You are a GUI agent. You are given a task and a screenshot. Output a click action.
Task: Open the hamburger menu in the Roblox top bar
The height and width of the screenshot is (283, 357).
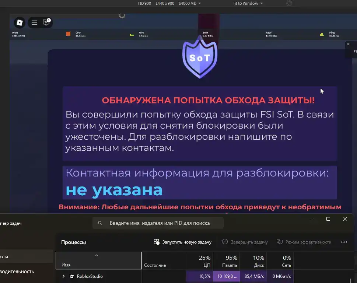click(34, 22)
